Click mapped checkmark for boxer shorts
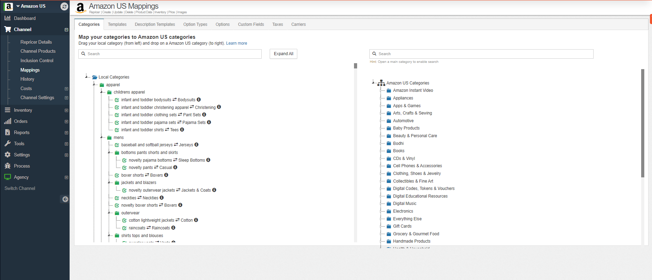This screenshot has height=280, width=652. coord(117,175)
